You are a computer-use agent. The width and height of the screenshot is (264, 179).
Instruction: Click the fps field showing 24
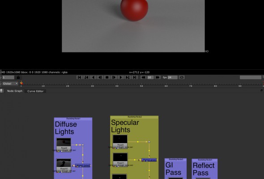172,77
